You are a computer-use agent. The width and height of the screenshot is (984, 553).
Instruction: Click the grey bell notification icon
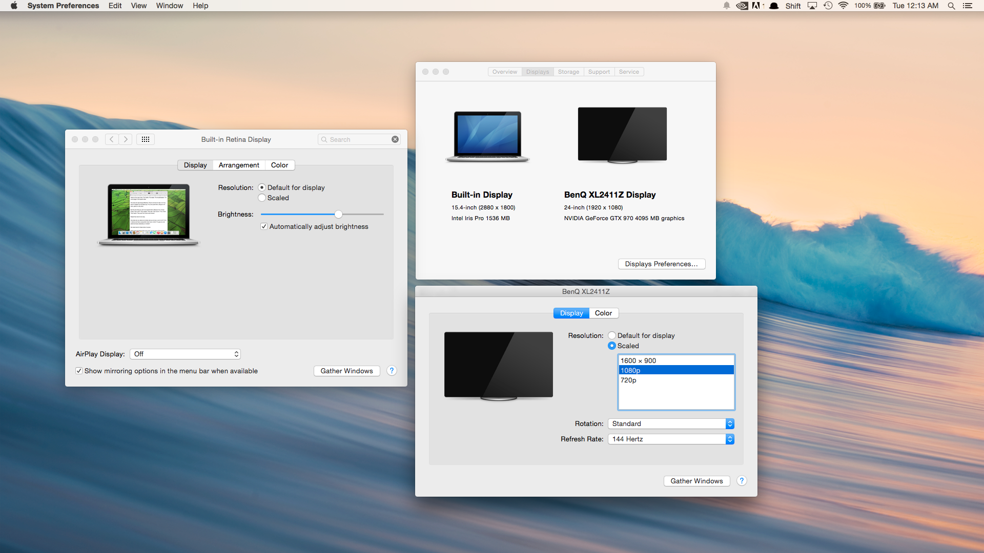pyautogui.click(x=727, y=6)
